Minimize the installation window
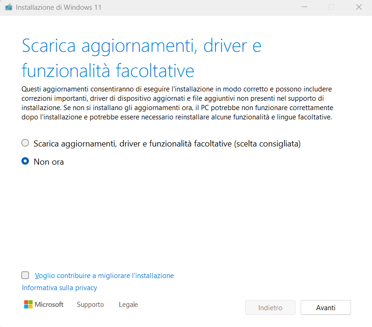The image size is (372, 327). point(304,7)
